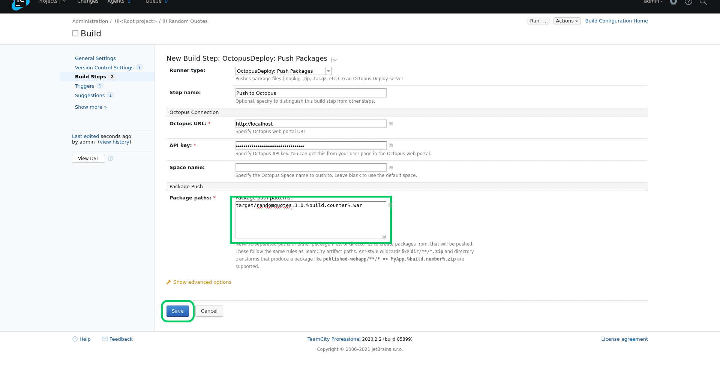
Task: Open view history link
Action: pyautogui.click(x=114, y=142)
